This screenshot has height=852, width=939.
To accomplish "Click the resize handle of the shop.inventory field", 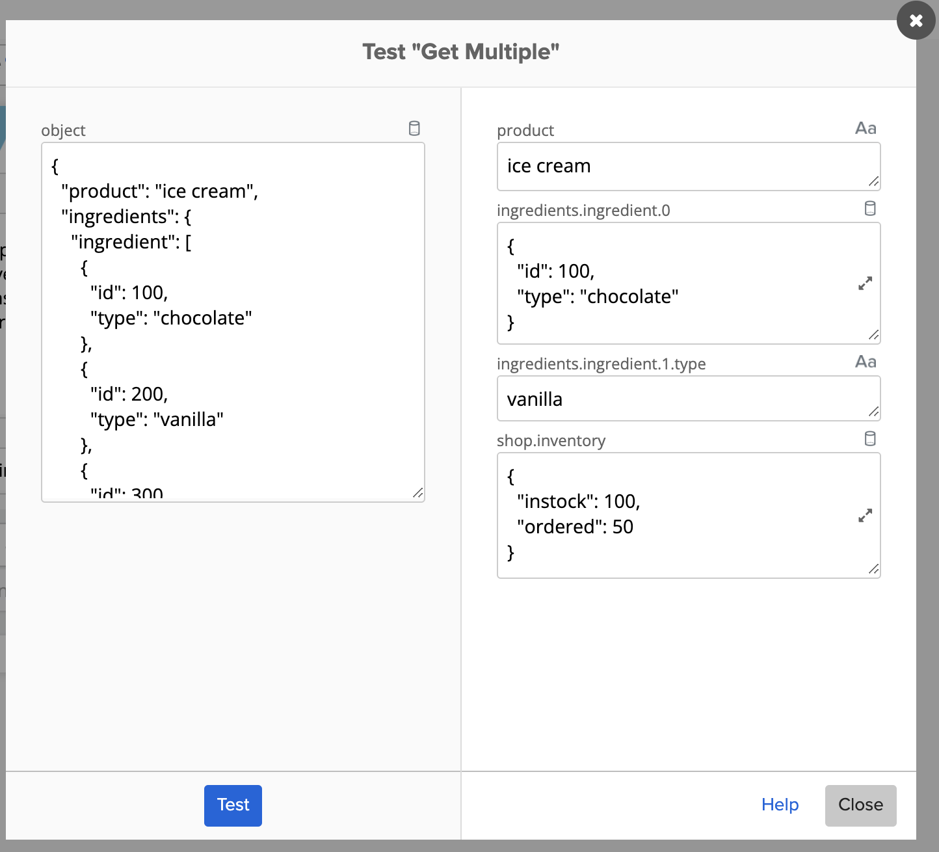I will [x=874, y=570].
